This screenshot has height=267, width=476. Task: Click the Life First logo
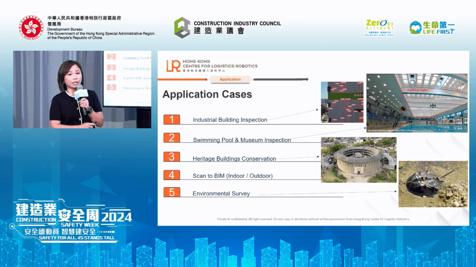point(432,27)
